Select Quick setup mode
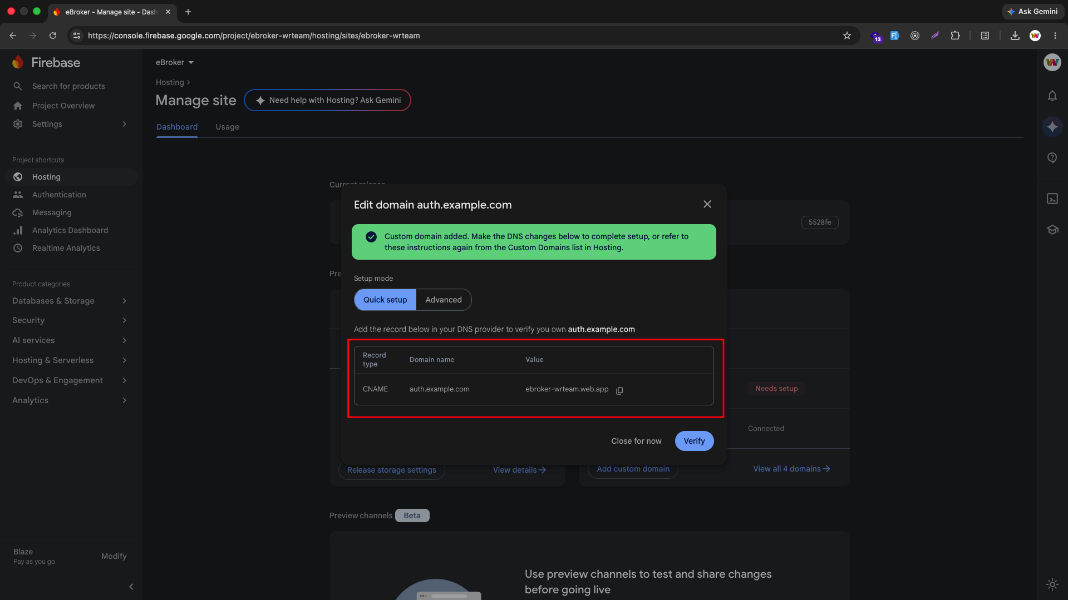 pos(385,300)
